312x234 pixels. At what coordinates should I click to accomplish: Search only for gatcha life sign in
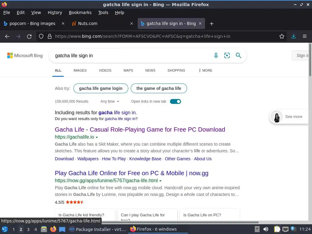point(120,119)
